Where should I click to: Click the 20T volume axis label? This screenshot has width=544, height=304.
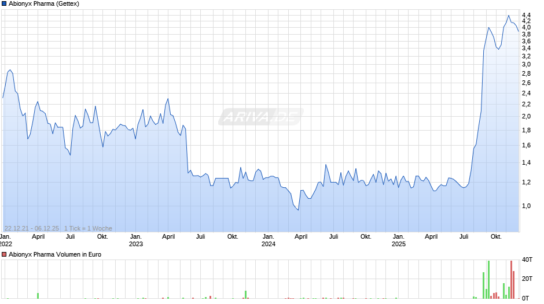[527, 279]
